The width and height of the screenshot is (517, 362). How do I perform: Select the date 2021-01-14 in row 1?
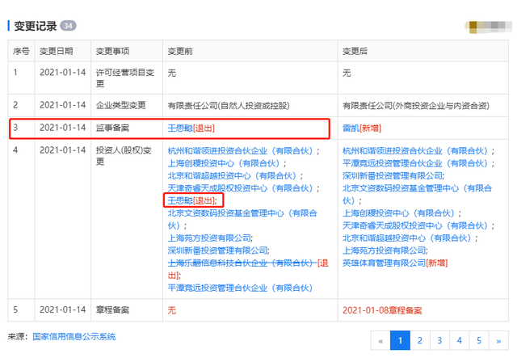tap(63, 72)
